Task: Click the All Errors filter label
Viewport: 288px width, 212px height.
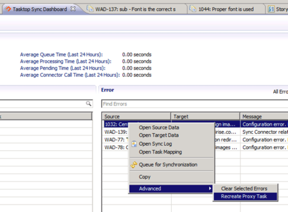Action: 280,92
